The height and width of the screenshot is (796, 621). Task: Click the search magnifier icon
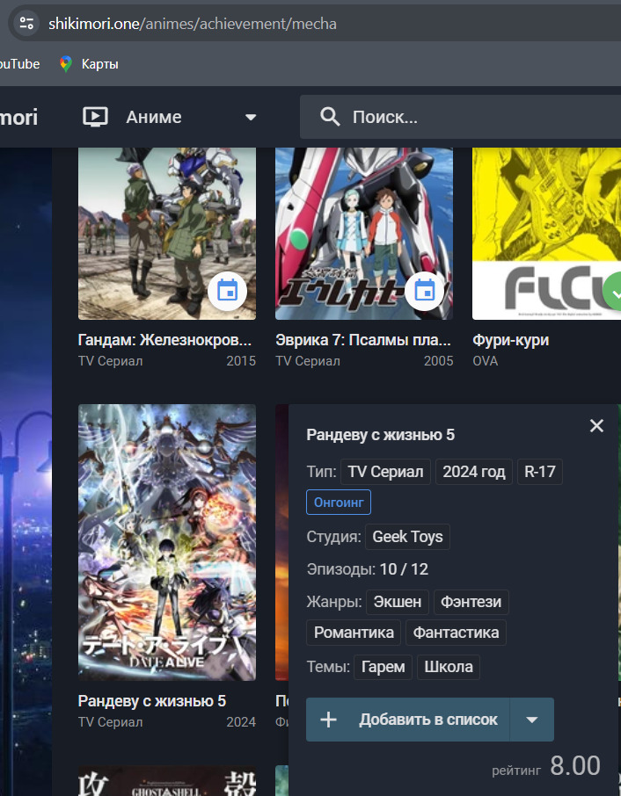point(330,117)
